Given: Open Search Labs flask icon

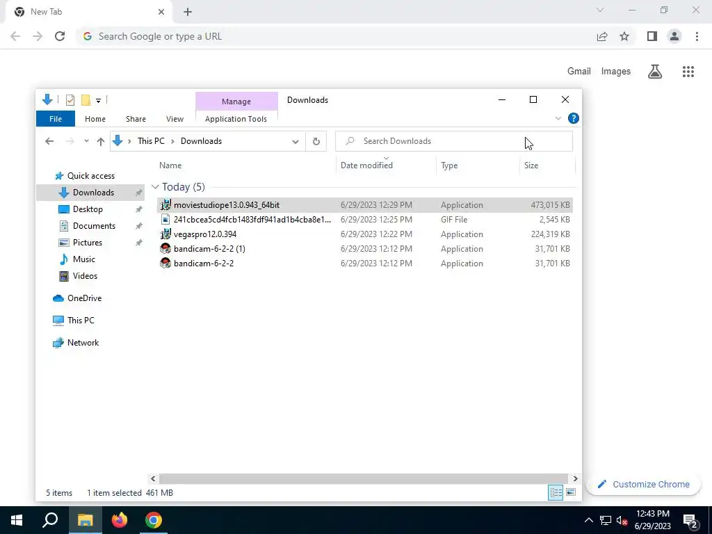Looking at the screenshot, I should 655,72.
